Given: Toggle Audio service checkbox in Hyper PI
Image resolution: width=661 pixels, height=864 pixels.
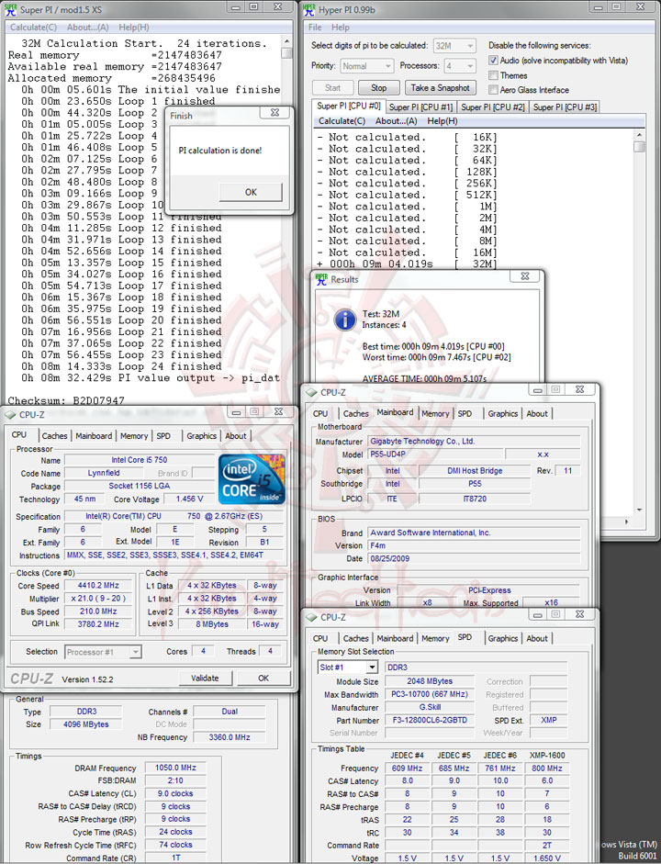Looking at the screenshot, I should click(493, 60).
